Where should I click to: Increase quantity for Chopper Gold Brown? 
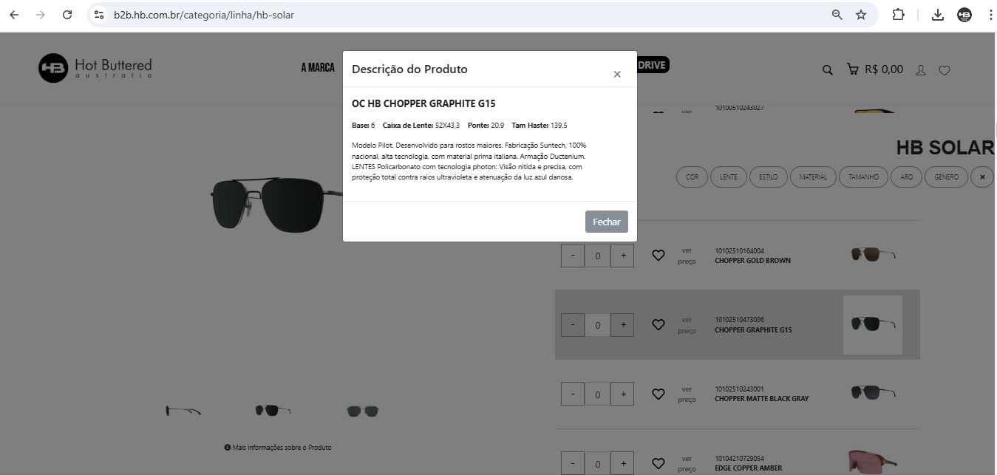point(623,256)
